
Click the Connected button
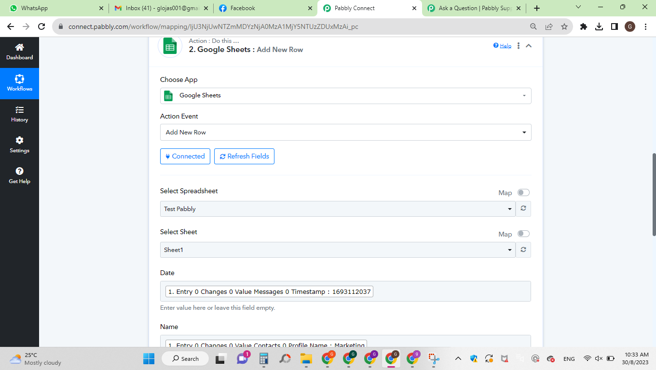point(185,156)
